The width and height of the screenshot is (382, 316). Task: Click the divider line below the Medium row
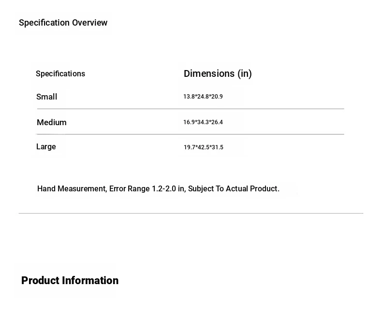click(191, 134)
